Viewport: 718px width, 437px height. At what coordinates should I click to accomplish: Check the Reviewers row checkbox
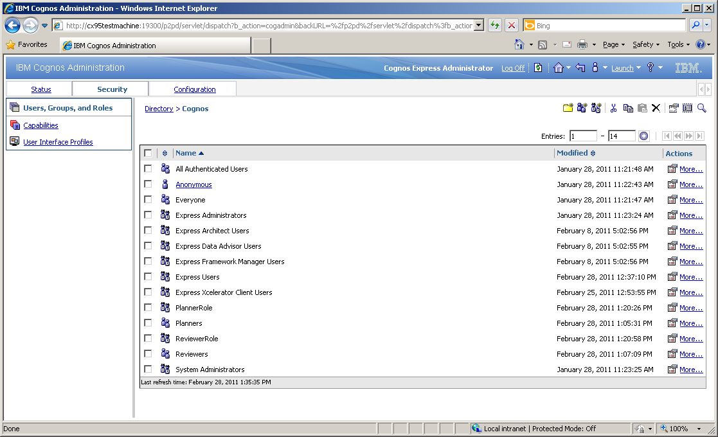click(x=148, y=353)
